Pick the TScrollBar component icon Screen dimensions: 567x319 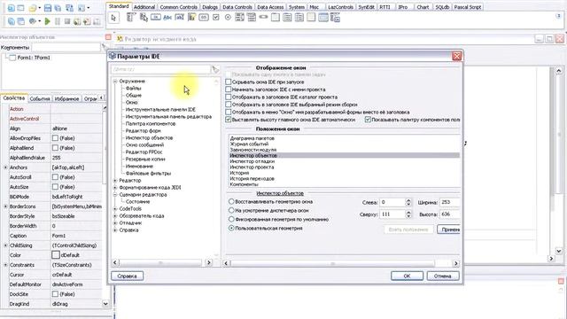point(263,18)
